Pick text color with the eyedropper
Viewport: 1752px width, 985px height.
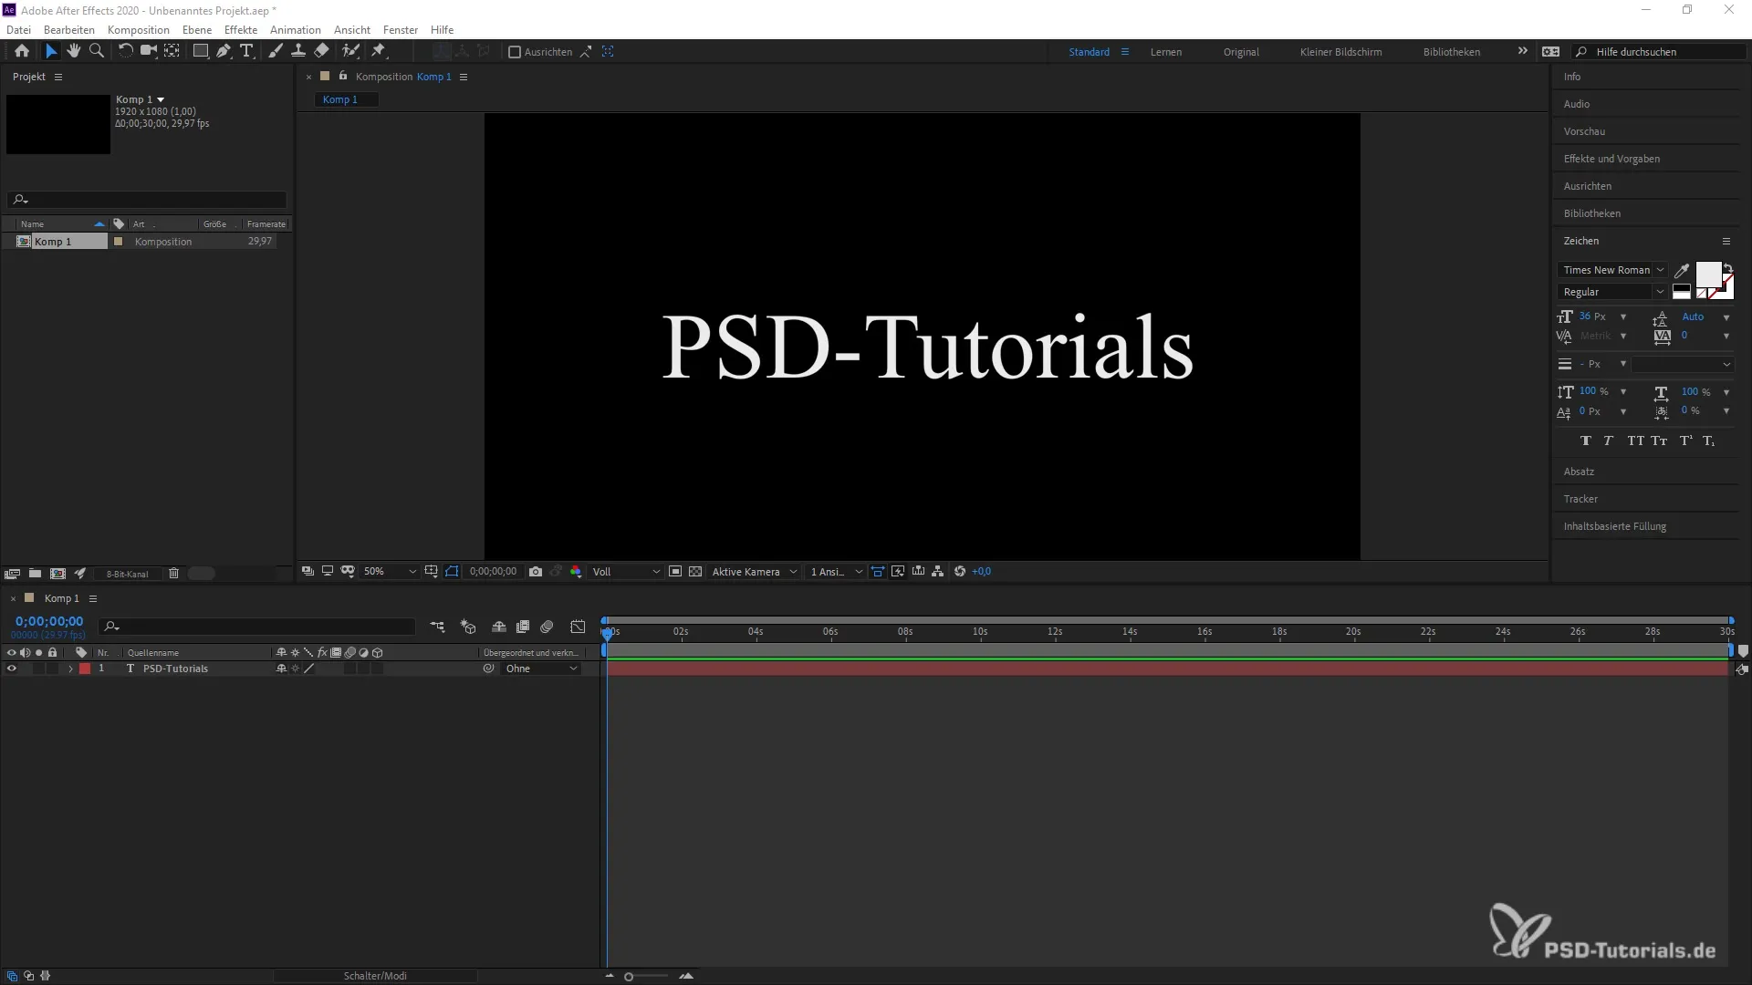pos(1682,270)
